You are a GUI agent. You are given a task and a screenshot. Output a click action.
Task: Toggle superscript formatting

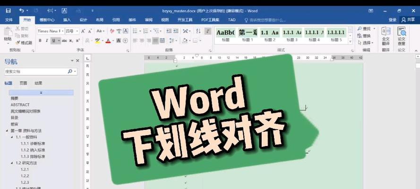[x=77, y=41]
